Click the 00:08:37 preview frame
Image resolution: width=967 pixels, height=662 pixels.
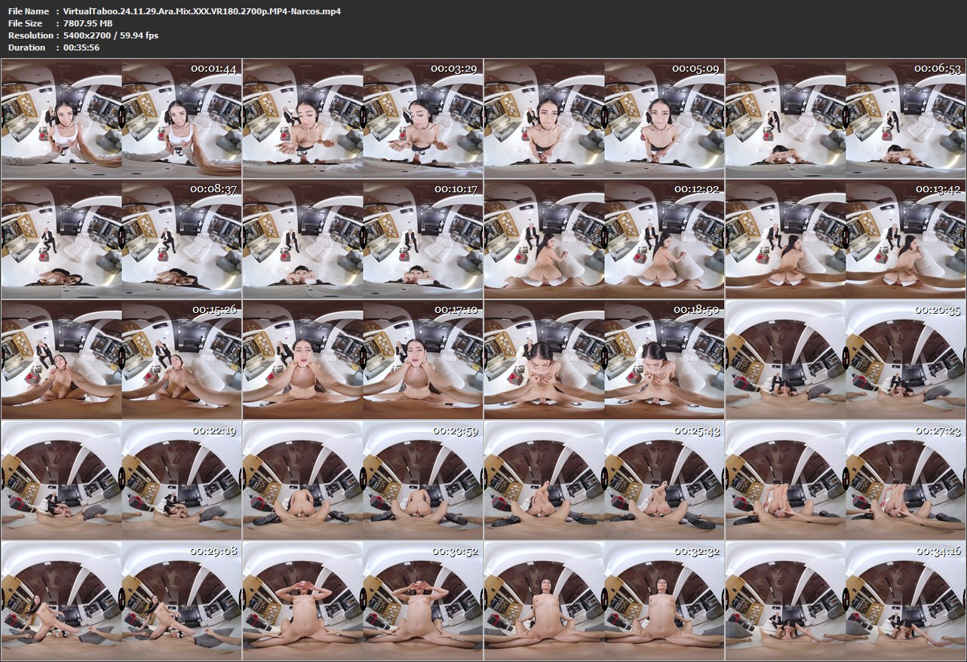tap(121, 239)
